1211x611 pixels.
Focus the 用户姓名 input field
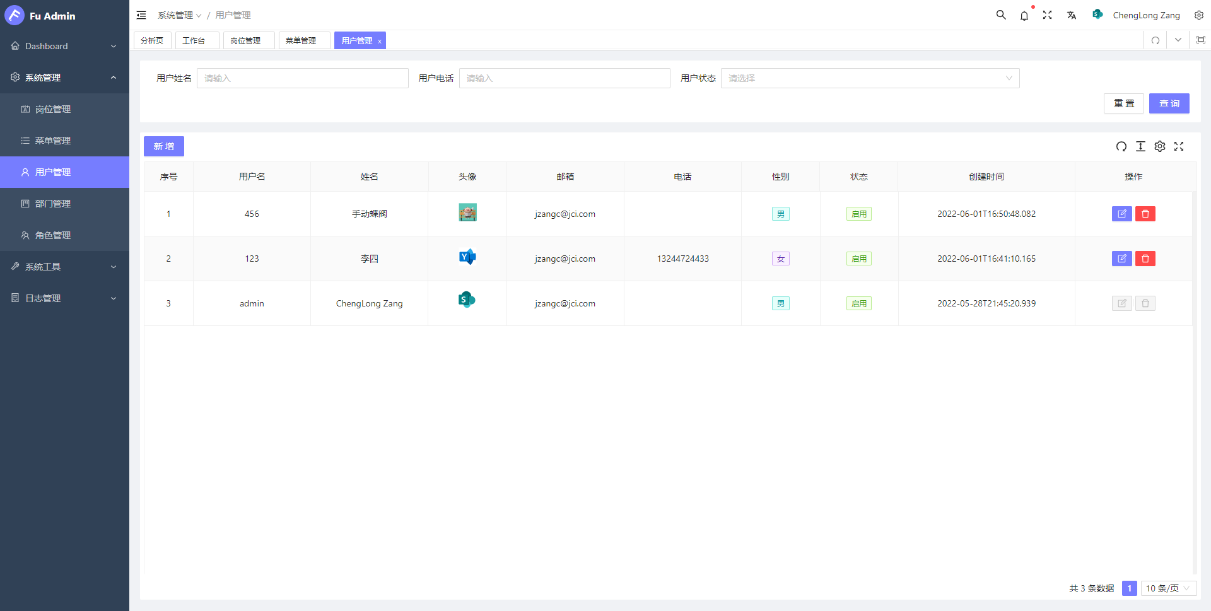point(303,78)
